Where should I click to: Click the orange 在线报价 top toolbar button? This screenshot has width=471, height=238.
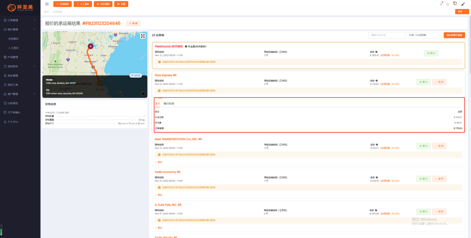coord(62,4)
